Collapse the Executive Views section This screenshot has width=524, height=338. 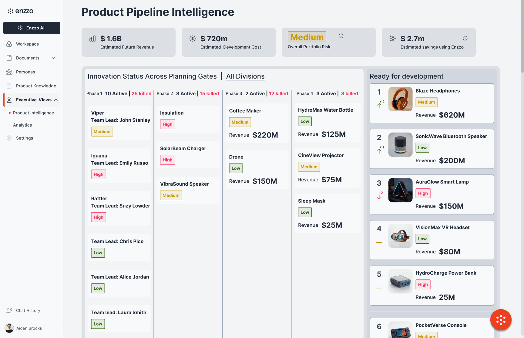pyautogui.click(x=56, y=100)
